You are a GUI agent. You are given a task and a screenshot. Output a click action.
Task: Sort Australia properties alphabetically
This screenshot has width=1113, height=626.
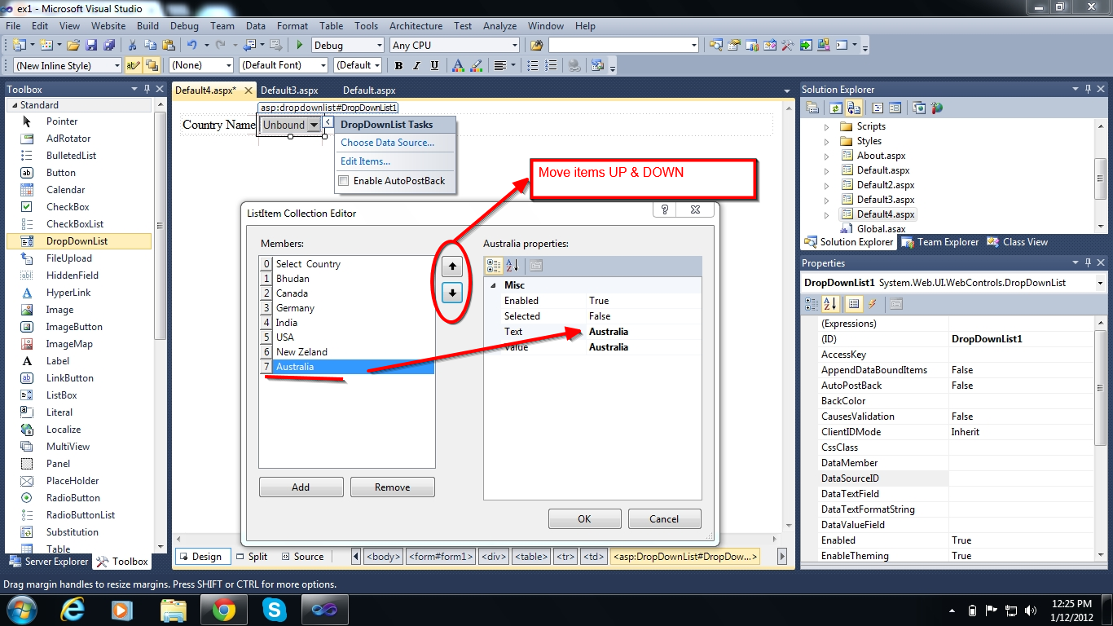pyautogui.click(x=513, y=266)
